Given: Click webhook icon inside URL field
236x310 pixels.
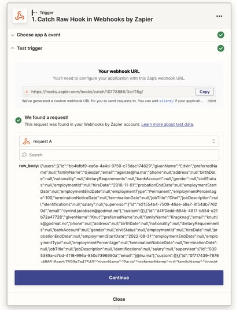Looking at the screenshot, I should [27, 92].
